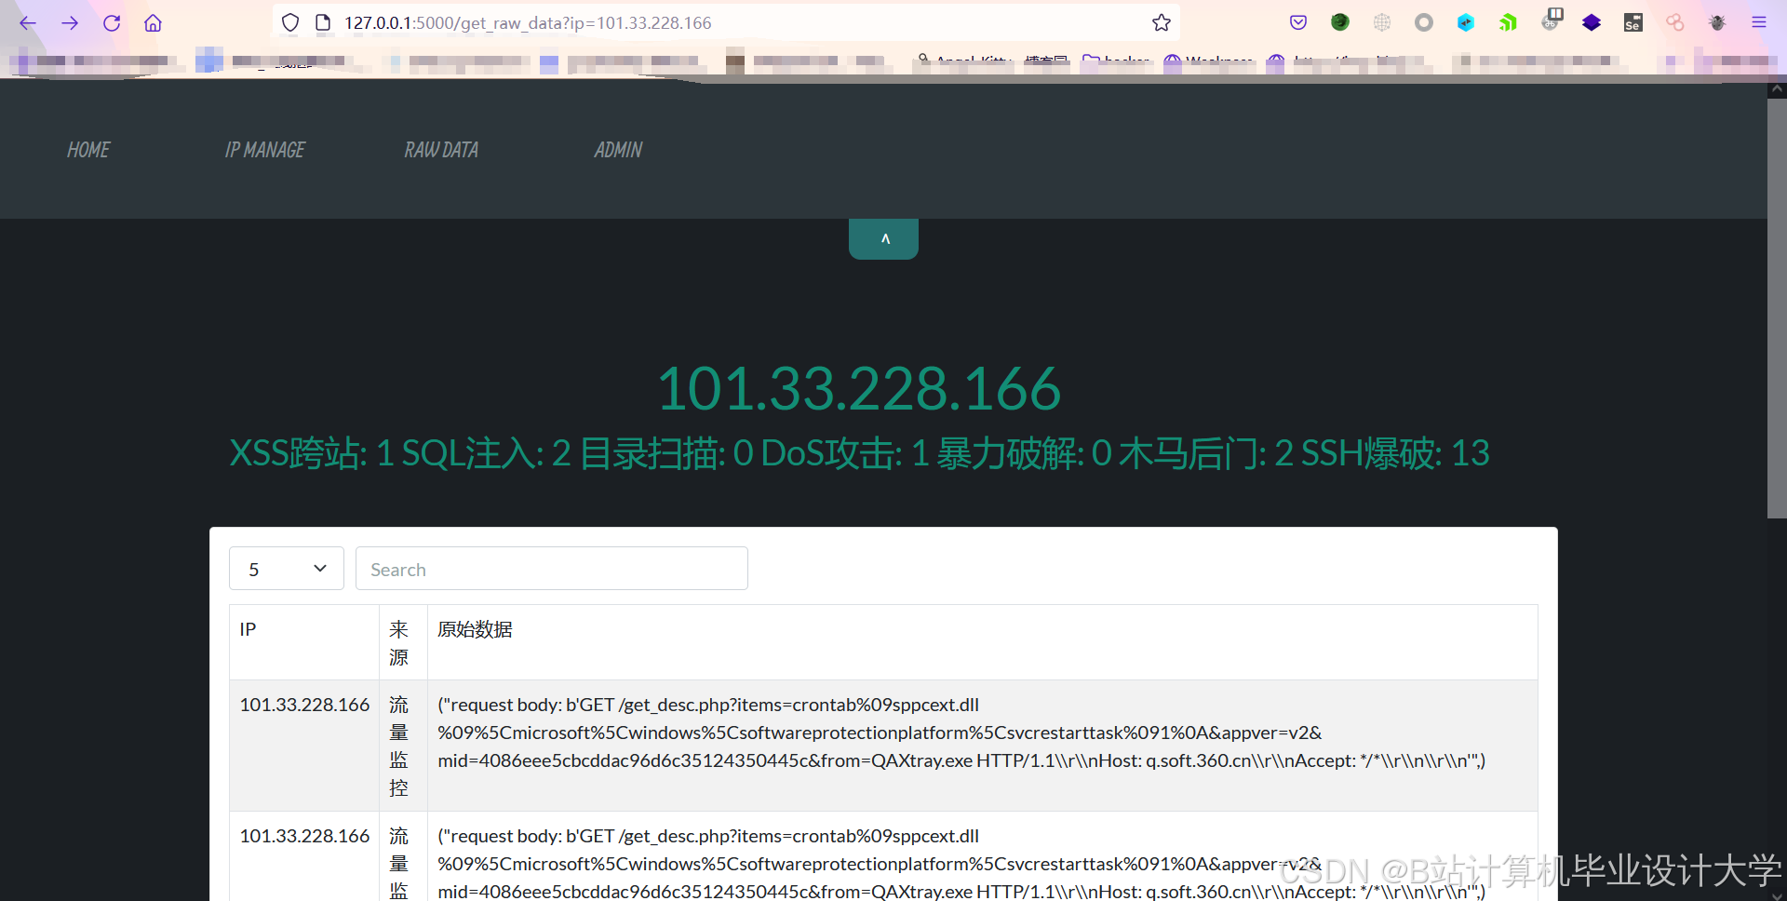This screenshot has height=901, width=1787.
Task: Open the Selenium 'Se' extension
Action: click(1633, 22)
